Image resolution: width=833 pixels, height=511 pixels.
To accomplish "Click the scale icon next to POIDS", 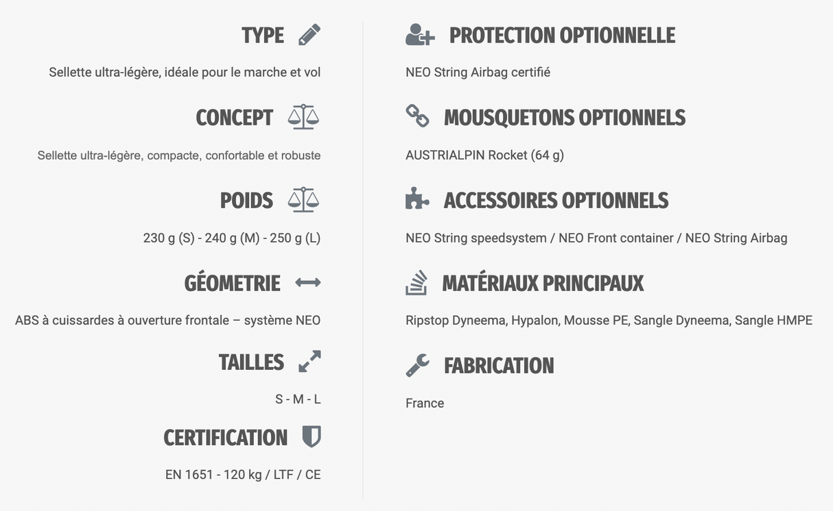I will pos(303,200).
